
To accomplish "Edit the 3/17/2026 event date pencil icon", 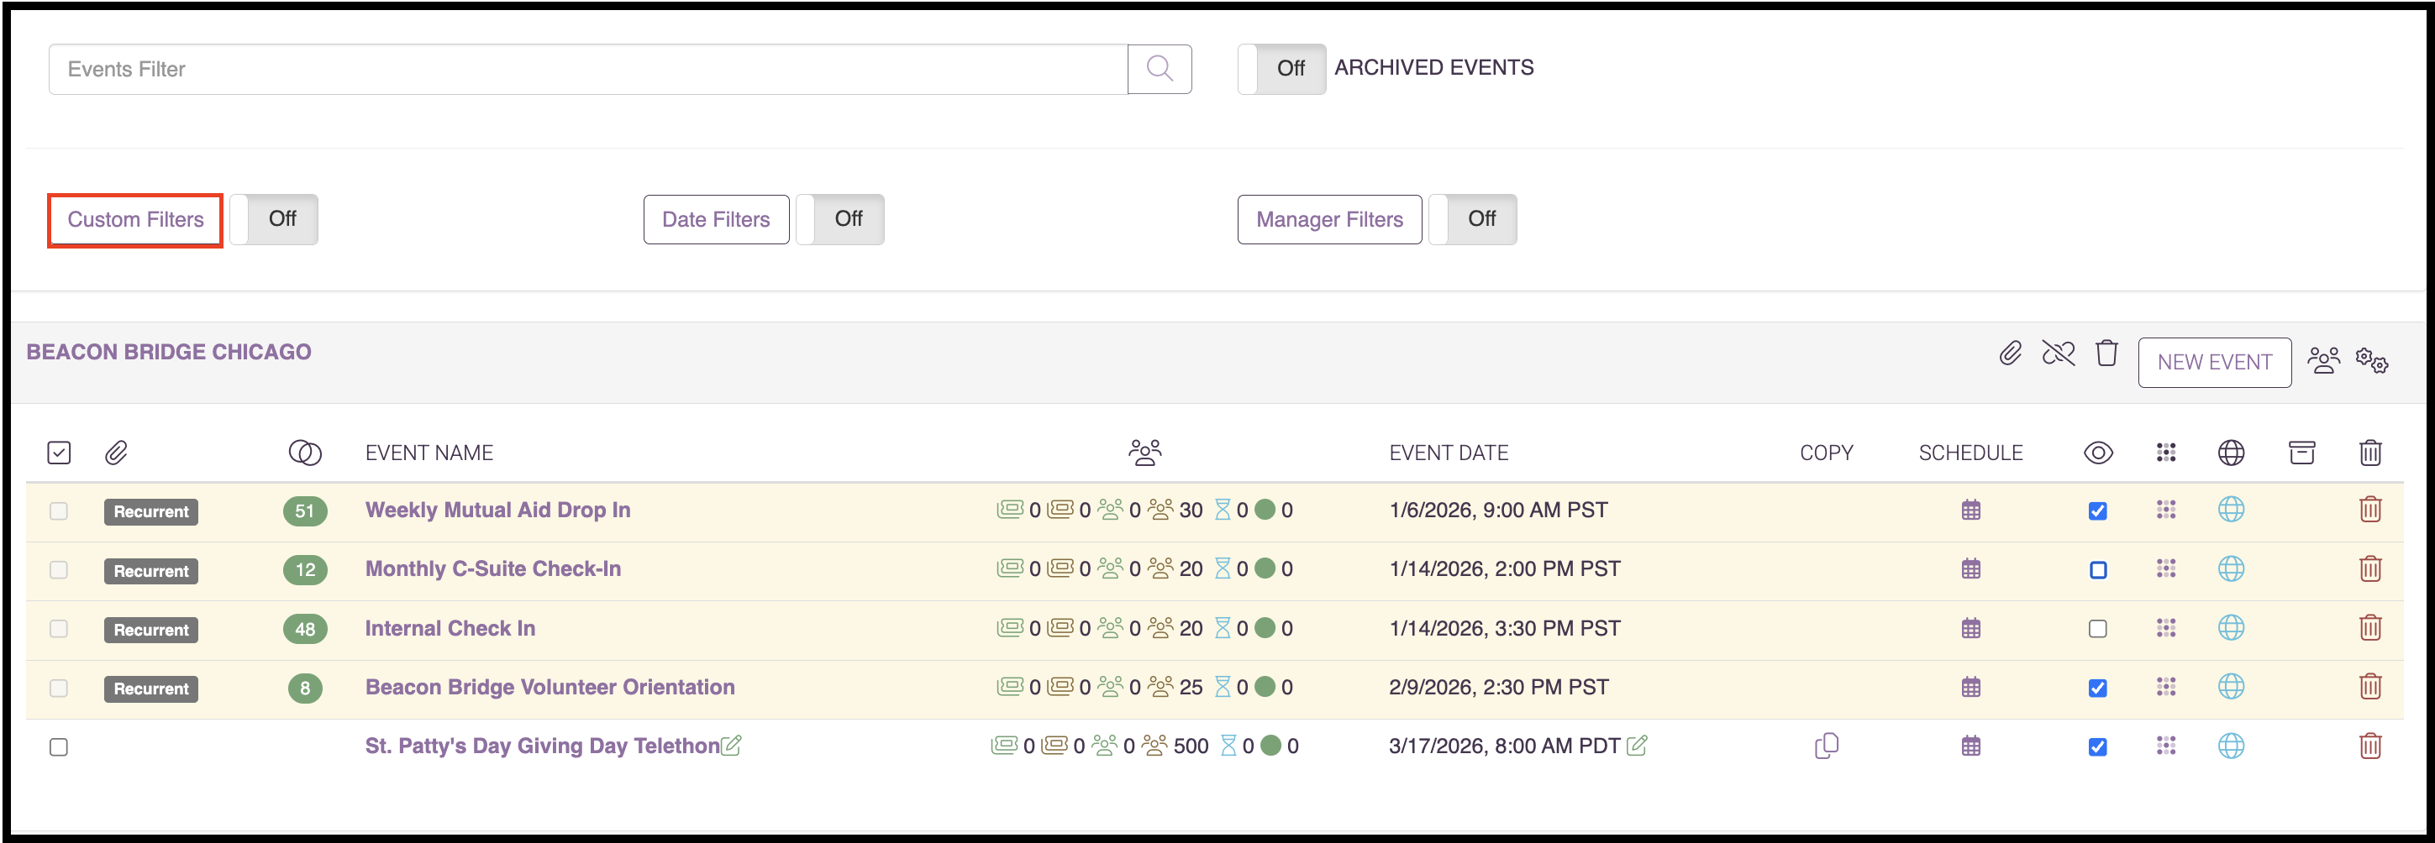I will pos(1636,746).
